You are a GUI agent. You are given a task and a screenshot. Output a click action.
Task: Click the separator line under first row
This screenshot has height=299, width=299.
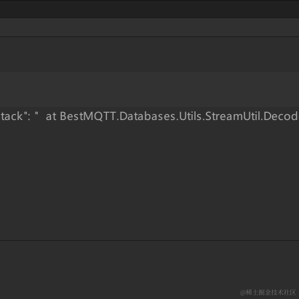149,36
